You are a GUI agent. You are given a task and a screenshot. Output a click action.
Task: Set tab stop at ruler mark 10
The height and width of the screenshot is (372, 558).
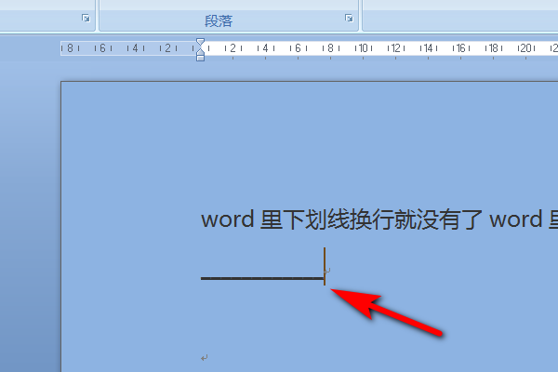click(x=363, y=48)
